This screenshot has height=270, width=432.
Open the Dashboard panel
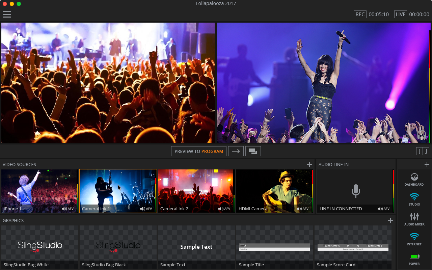tap(414, 180)
